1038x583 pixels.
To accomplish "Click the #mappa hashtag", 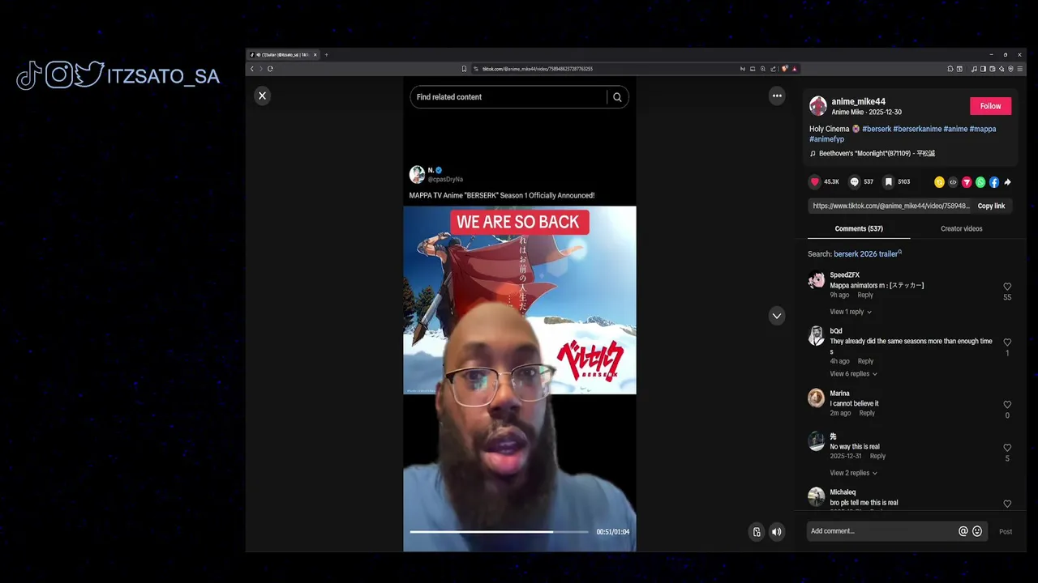I will tap(983, 129).
